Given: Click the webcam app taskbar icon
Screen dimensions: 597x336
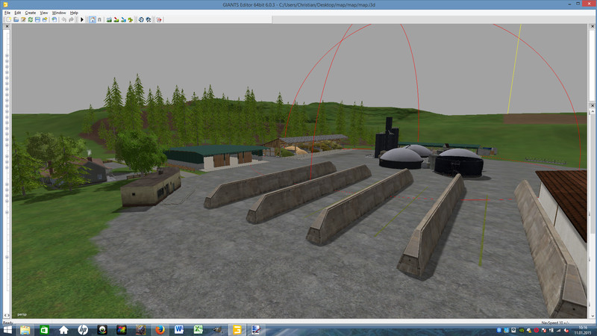Looking at the screenshot, I should click(x=102, y=329).
